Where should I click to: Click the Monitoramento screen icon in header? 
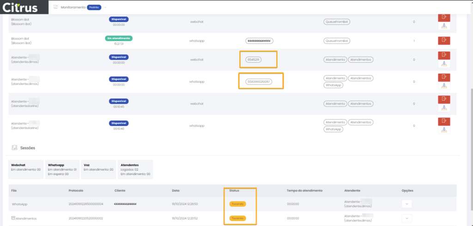click(x=55, y=7)
